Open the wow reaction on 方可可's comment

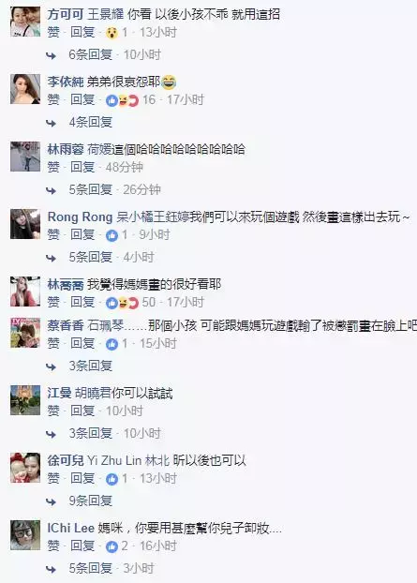coord(112,33)
